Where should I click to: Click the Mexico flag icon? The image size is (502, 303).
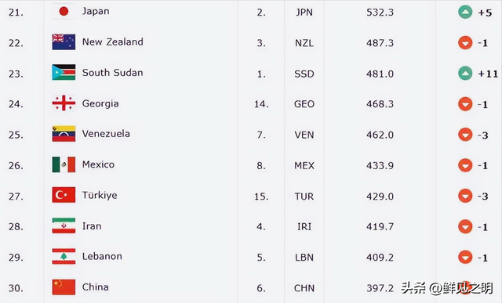64,164
